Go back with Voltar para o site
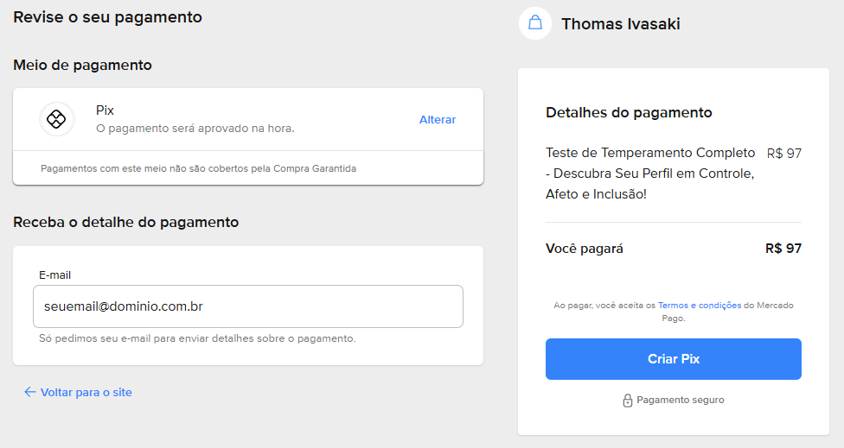844x448 pixels. [x=86, y=392]
